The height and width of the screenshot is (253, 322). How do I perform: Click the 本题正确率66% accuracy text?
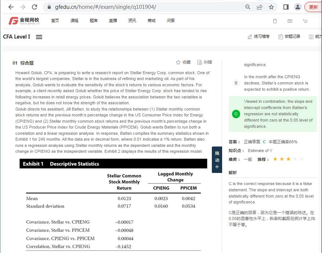283,142
